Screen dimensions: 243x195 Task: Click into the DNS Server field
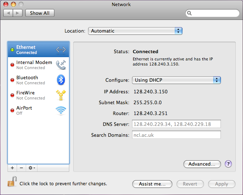pos(176,124)
